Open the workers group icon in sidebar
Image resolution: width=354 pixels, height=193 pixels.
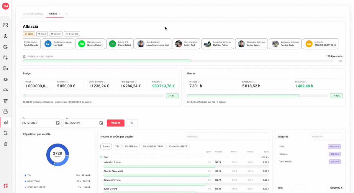tap(6, 79)
